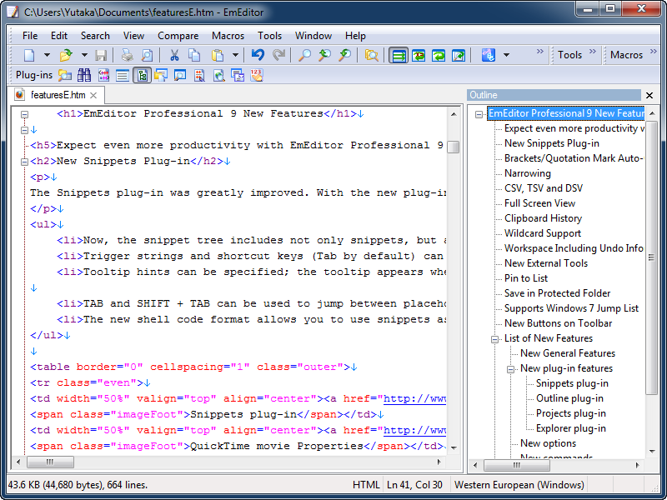
Task: Close the featuresE.htm tab
Action: [93, 95]
